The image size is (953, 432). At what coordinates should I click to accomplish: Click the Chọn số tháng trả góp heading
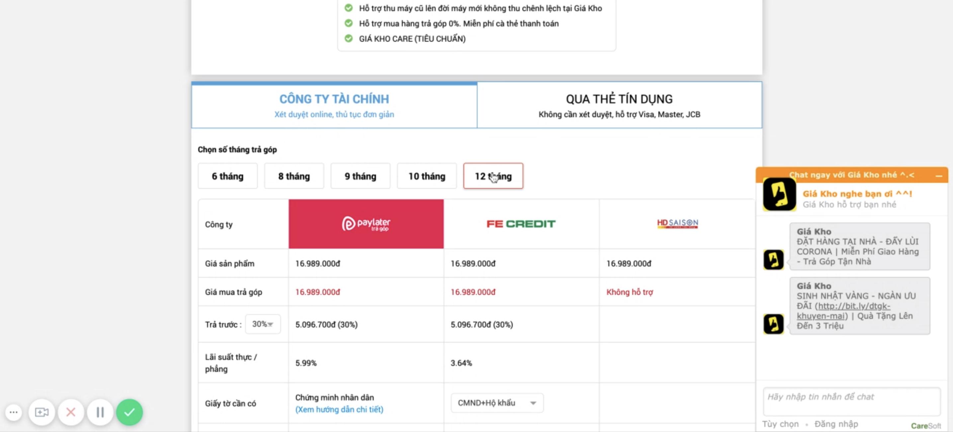pyautogui.click(x=237, y=150)
